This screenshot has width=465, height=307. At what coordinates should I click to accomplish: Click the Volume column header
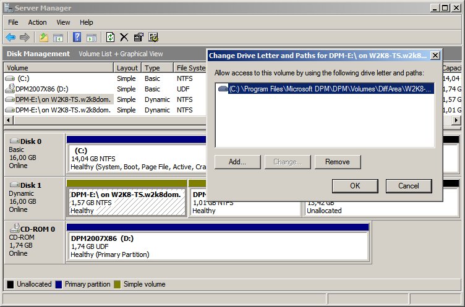click(x=59, y=68)
